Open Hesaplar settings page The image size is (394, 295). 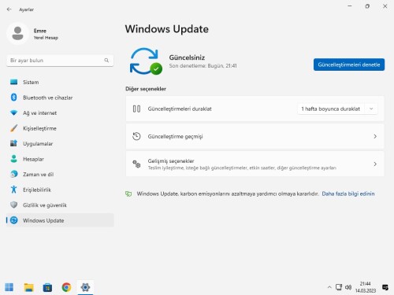coord(60,159)
